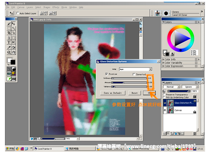Image resolution: width=210 pixels, height=153 pixels.
Task: Collapse the Layers panel
Action: 163,83
